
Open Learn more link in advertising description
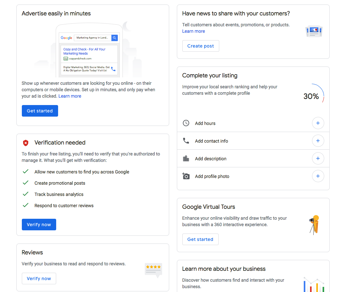pos(70,96)
